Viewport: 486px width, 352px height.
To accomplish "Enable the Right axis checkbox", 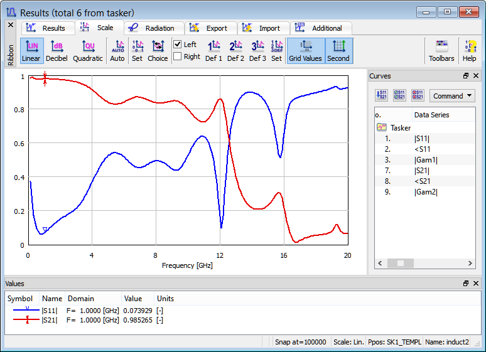I will [x=178, y=56].
